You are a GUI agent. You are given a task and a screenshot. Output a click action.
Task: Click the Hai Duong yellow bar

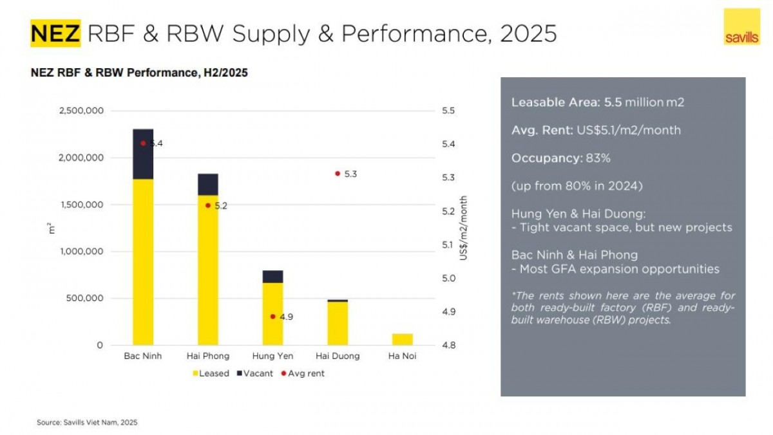(x=337, y=324)
